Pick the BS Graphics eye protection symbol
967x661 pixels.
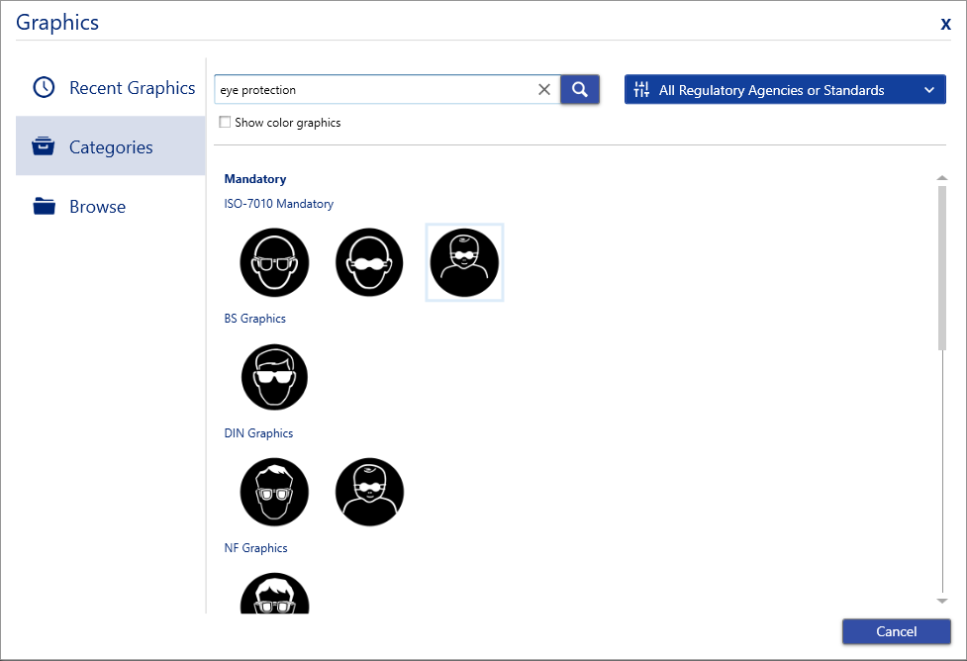click(274, 378)
